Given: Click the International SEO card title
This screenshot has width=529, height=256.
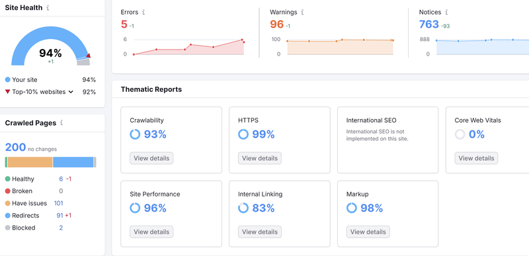Looking at the screenshot, I should [372, 120].
